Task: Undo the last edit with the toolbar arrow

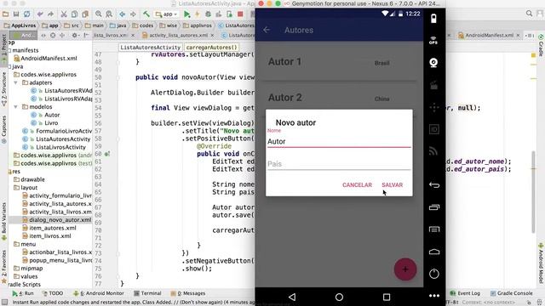Action: pos(40,14)
